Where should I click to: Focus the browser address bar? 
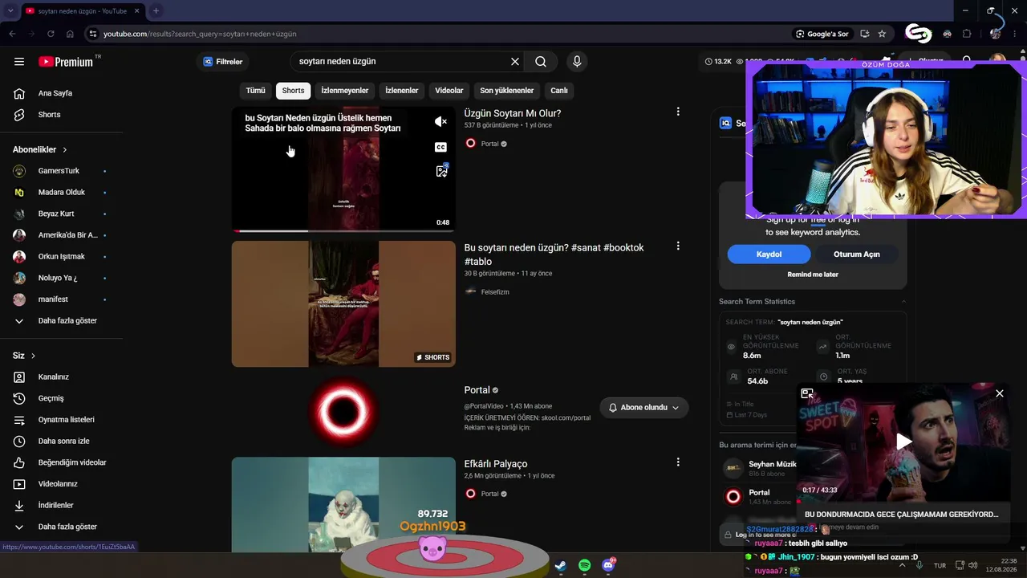pos(441,34)
